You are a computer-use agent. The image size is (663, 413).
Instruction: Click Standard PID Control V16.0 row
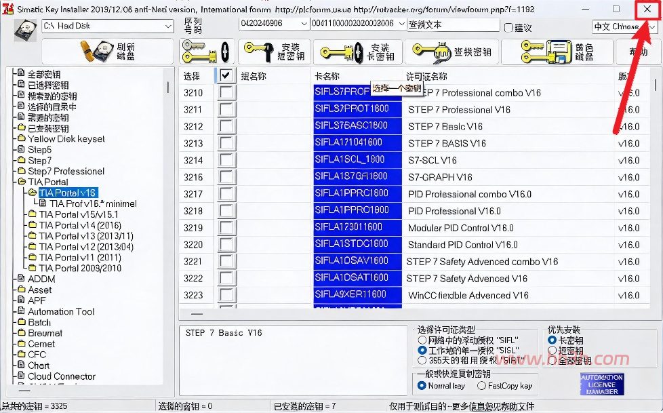[462, 245]
